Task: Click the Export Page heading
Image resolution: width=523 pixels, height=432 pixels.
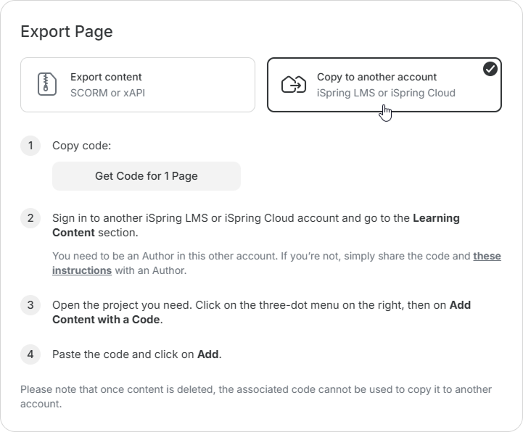Action: [66, 31]
